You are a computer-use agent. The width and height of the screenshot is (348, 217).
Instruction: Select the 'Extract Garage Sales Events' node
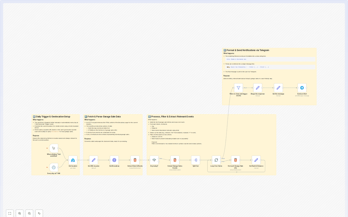pyautogui.click(x=175, y=160)
